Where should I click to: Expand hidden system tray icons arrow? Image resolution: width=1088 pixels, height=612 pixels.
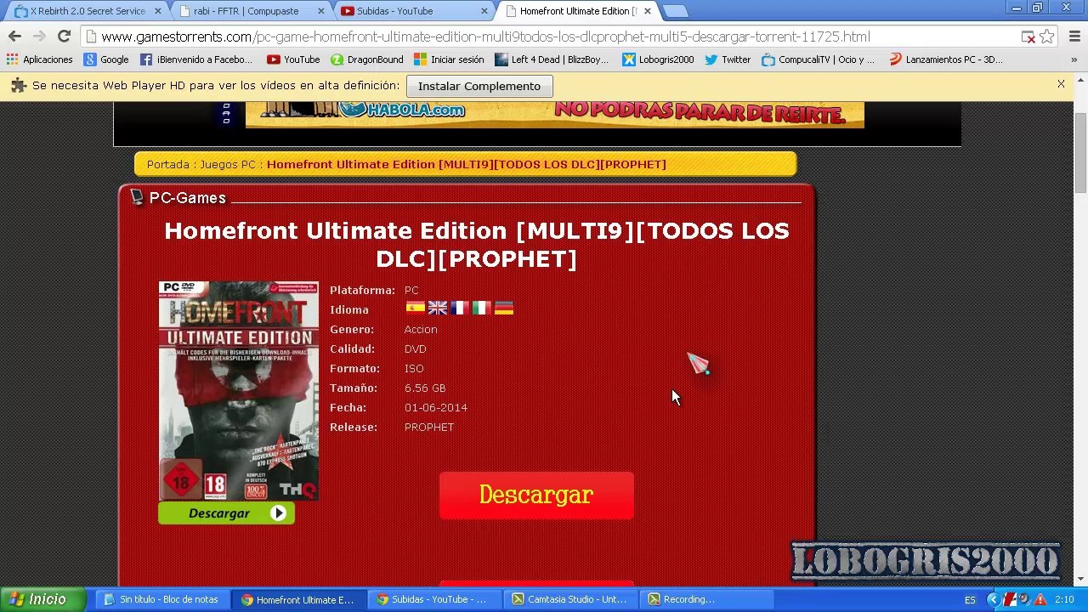pyautogui.click(x=992, y=600)
